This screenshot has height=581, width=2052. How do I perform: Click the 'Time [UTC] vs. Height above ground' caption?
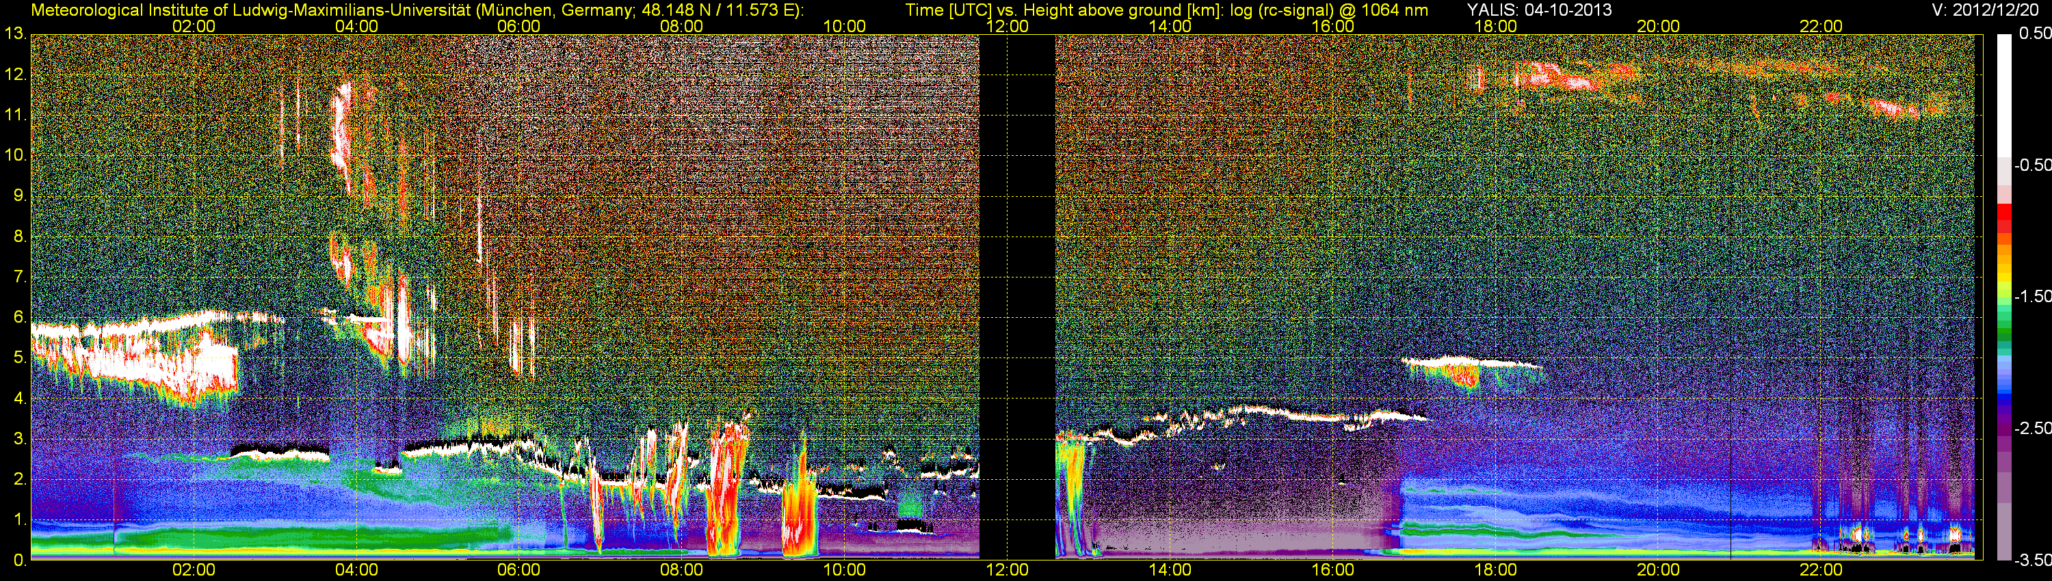[x=1167, y=10]
